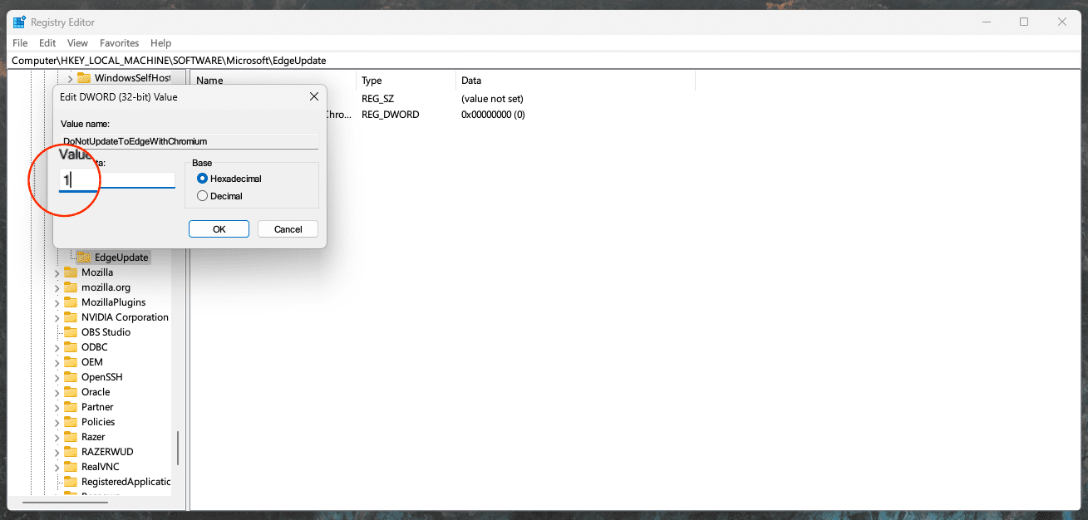Expand the OEM key

click(x=57, y=362)
